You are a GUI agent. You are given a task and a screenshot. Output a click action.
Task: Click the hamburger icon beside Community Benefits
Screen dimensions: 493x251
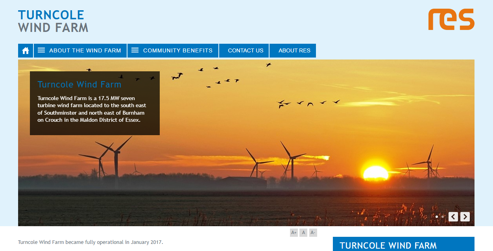(x=135, y=50)
